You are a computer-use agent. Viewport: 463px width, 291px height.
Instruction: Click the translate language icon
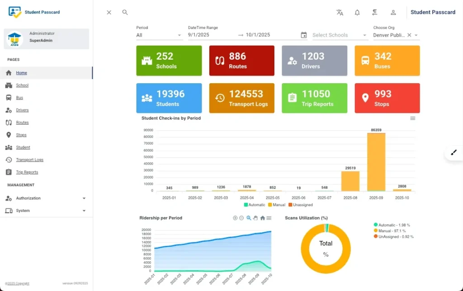340,12
